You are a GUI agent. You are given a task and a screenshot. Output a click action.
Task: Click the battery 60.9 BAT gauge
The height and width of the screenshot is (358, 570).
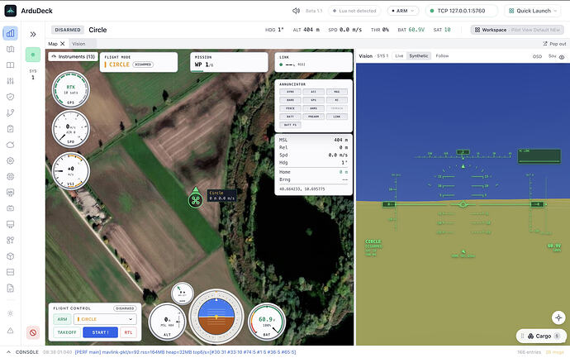[267, 322]
